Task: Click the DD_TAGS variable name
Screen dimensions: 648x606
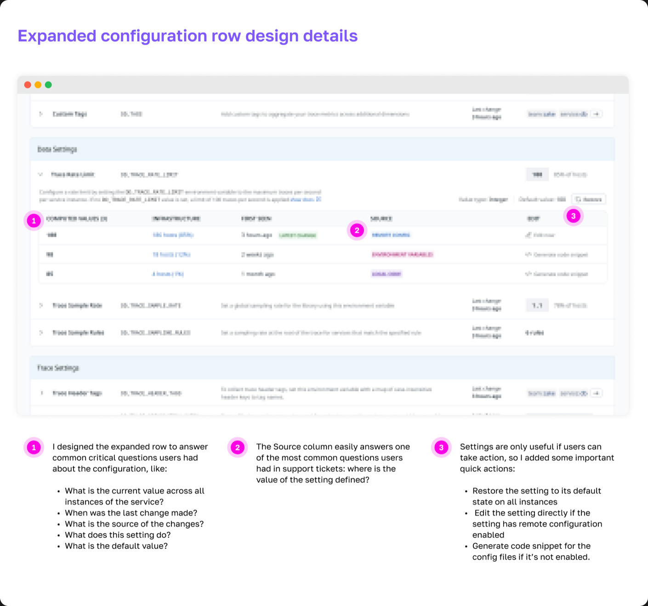Action: (131, 114)
